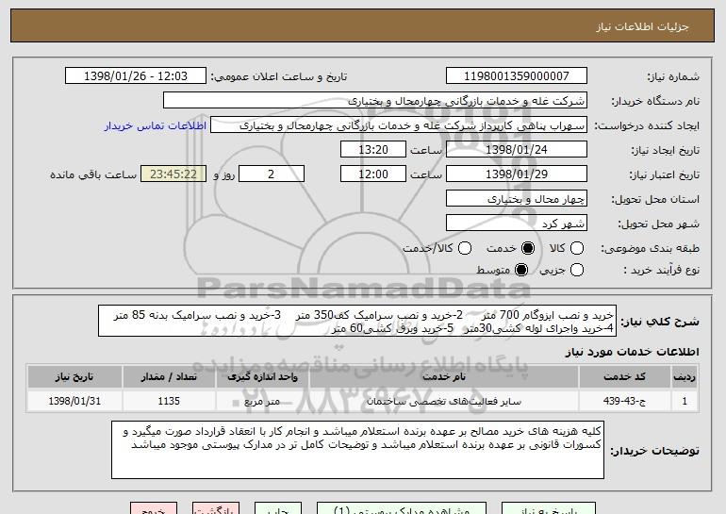Click remaining time countdown 23:45:22
This screenshot has width=726, height=514.
click(x=173, y=174)
